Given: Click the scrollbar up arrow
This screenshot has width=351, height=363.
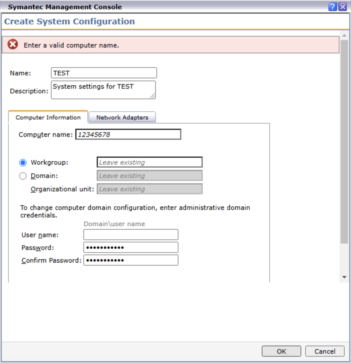Looking at the screenshot, I should click(x=344, y=35).
